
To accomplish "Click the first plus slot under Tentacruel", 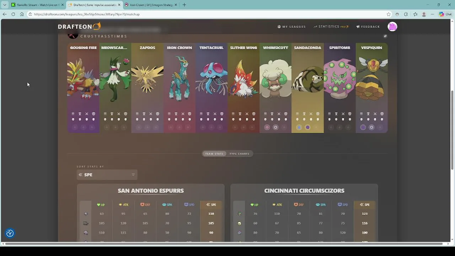I will (x=203, y=127).
